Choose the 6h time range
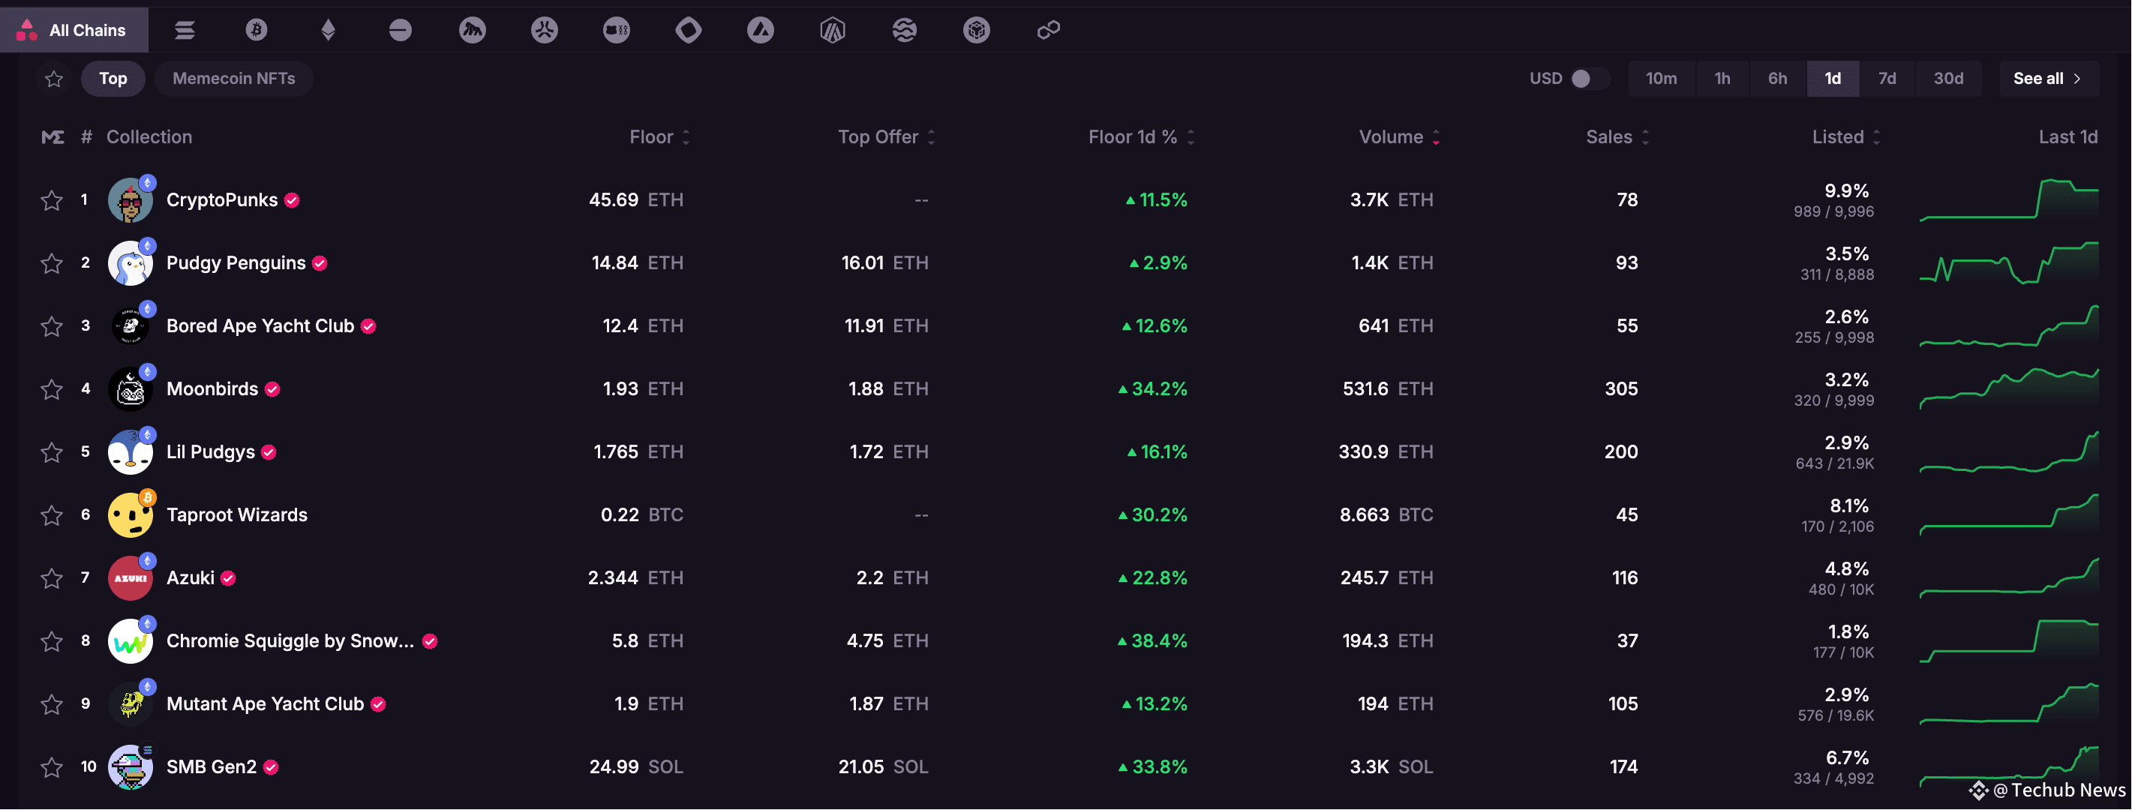This screenshot has height=810, width=2132. (1778, 79)
